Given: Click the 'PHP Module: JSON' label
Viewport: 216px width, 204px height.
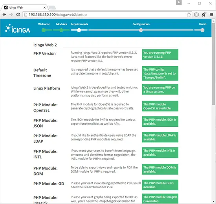Looking at the screenshot, I should click(46, 123).
